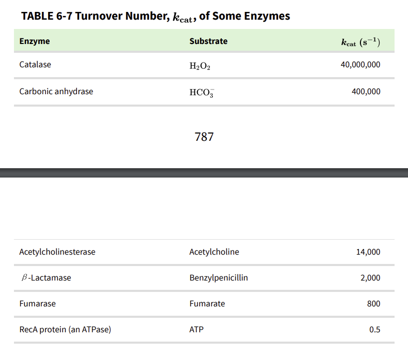Select the 'Enzyme' column header

tap(35, 41)
